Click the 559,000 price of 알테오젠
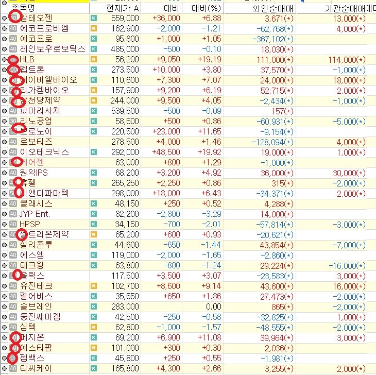 125,18
